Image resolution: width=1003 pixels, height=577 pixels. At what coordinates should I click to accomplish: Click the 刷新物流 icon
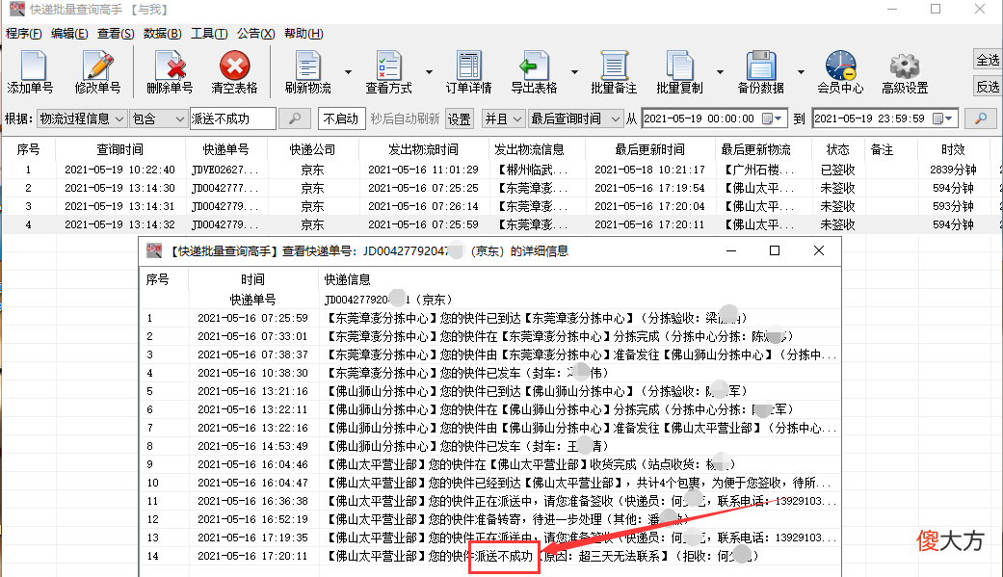[x=307, y=71]
